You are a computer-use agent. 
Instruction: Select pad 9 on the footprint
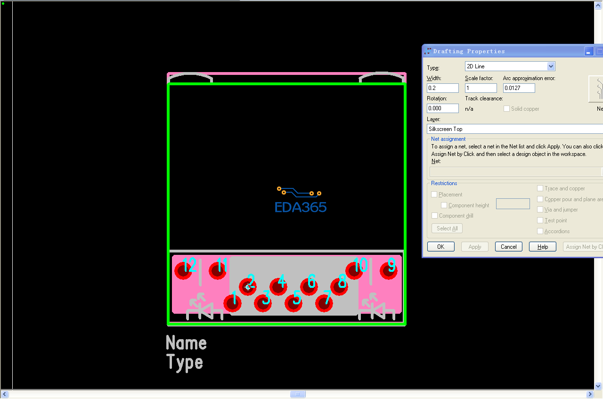tap(389, 270)
